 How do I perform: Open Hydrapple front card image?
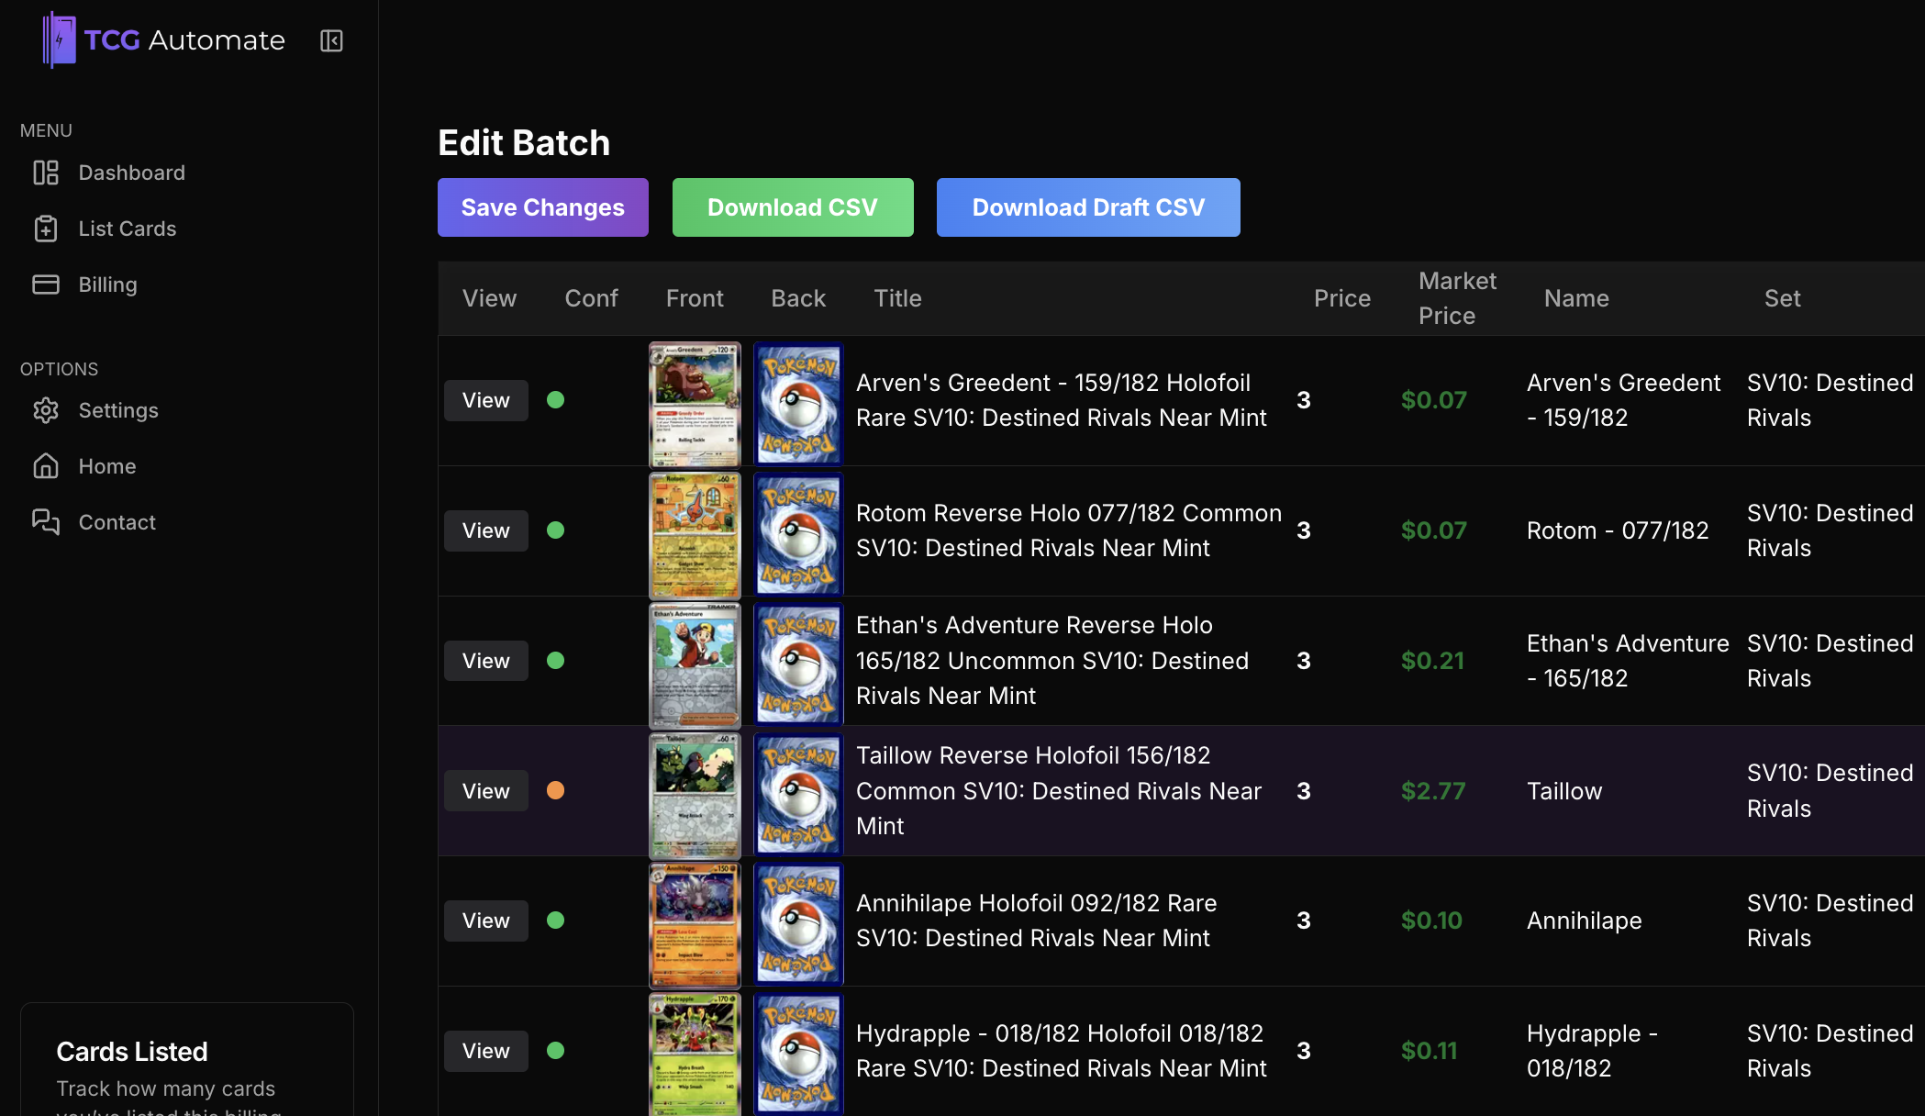click(x=695, y=1055)
